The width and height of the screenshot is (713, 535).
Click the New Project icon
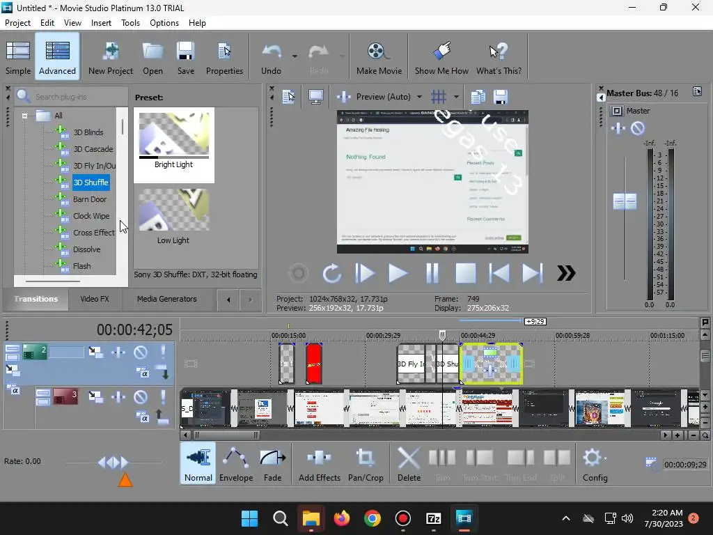pyautogui.click(x=111, y=57)
